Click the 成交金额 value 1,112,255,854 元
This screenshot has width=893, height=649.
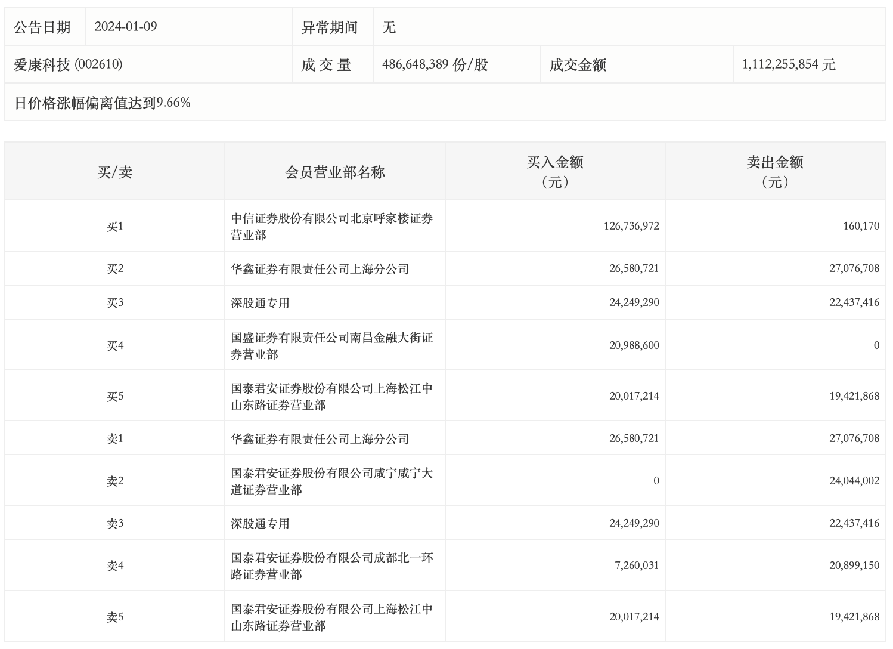(x=789, y=64)
